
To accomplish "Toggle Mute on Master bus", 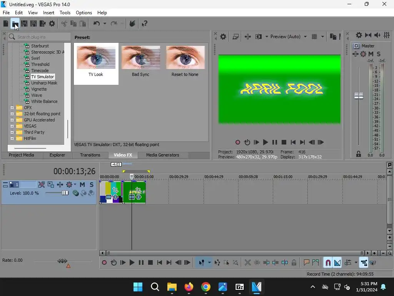I will (x=371, y=54).
